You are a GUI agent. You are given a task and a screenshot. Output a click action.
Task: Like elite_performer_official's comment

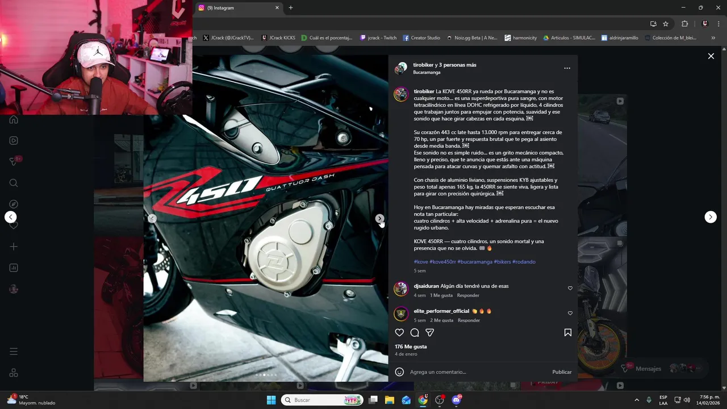click(x=570, y=313)
